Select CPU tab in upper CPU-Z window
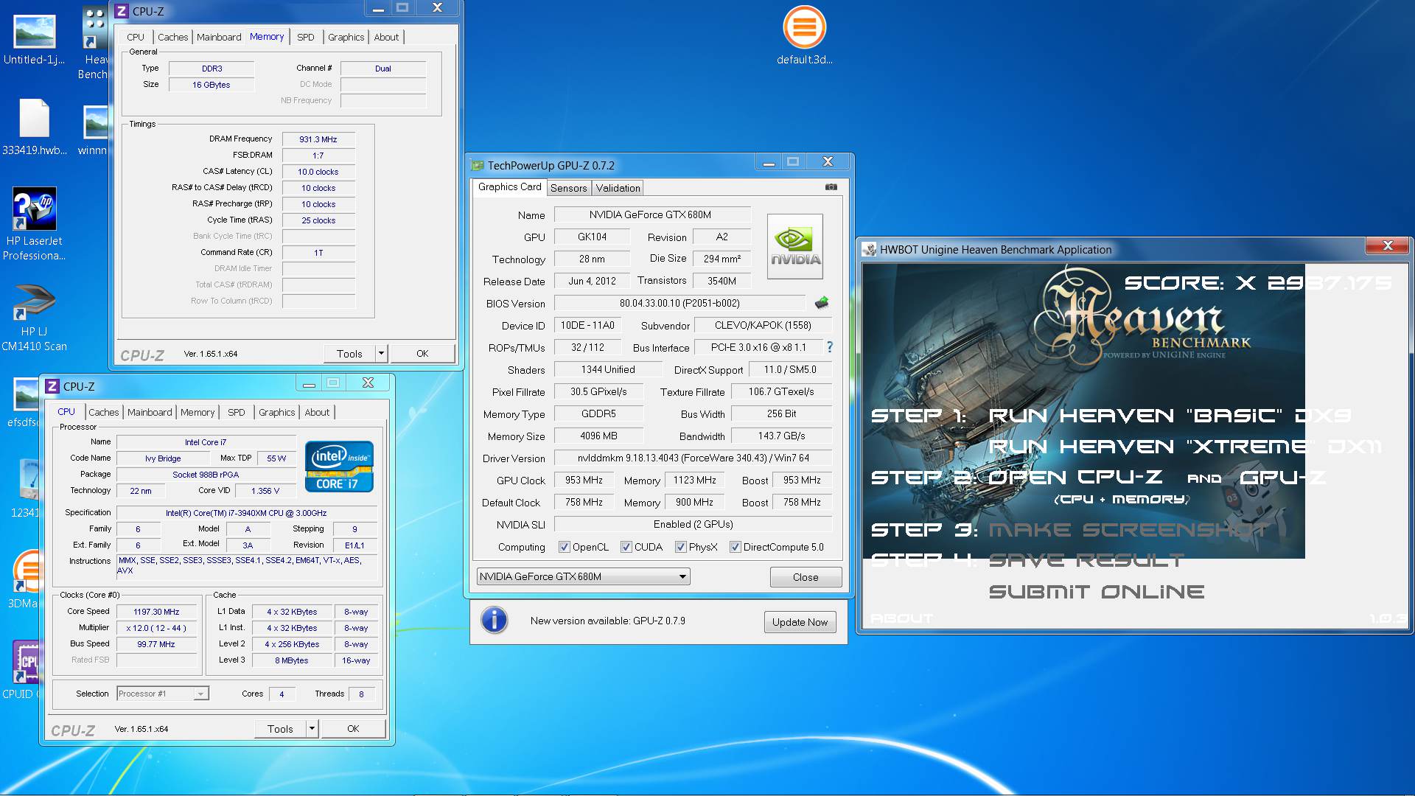Viewport: 1415px width, 796px height. tap(136, 37)
